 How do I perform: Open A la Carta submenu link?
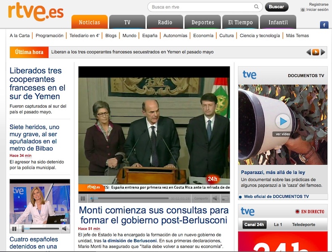(x=19, y=36)
